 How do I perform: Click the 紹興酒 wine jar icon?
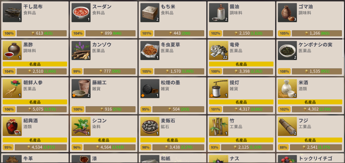click(12, 127)
